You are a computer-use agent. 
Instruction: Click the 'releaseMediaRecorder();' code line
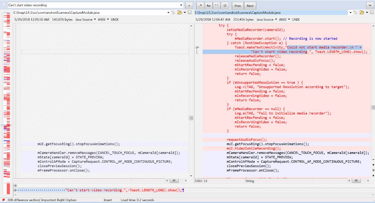(258, 56)
